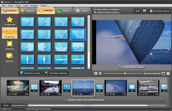172x111 pixels.
Task: Choose the fourth-row horizontal flip up transition
Action: pyautogui.click(x=61, y=60)
